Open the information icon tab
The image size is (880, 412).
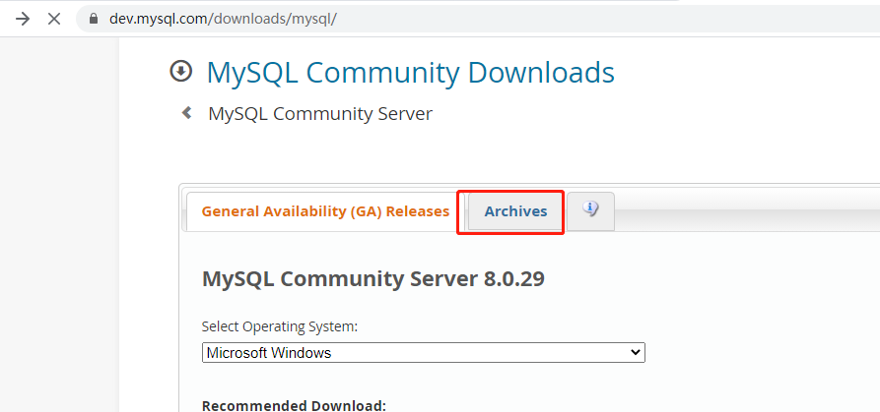pos(590,211)
